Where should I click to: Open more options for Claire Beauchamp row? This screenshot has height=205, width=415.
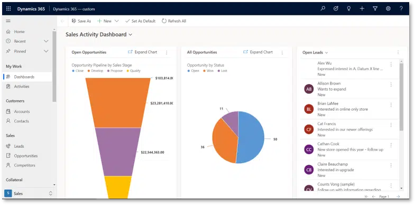[391, 165]
